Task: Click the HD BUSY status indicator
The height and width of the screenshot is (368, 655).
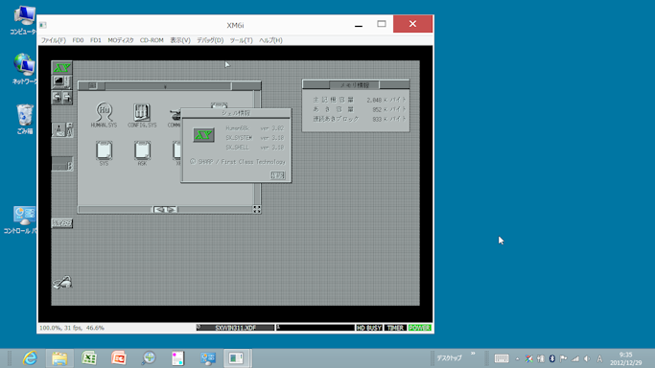Action: coord(369,328)
